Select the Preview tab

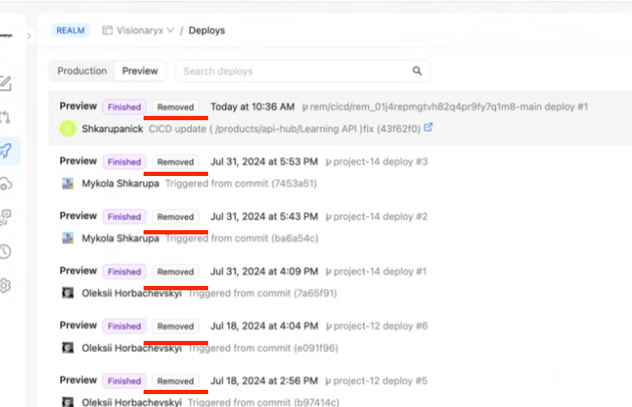[140, 71]
